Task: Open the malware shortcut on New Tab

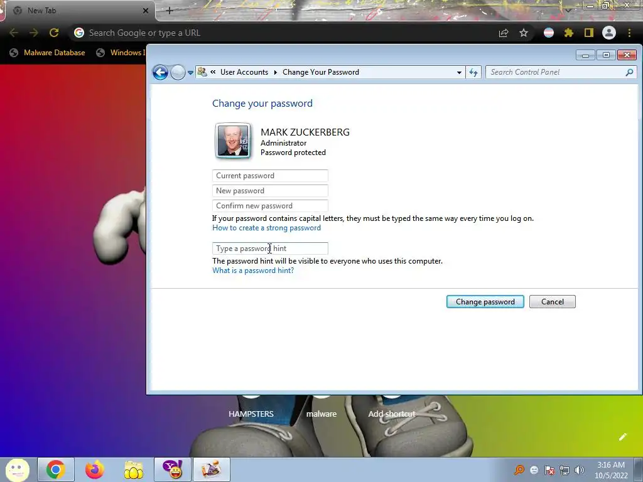Action: coord(321,414)
